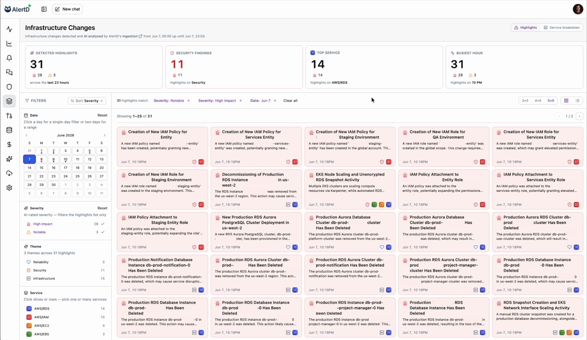Image resolution: width=587 pixels, height=340 pixels.
Task: Open the line chart analytics sidebar icon
Action: 9,44
